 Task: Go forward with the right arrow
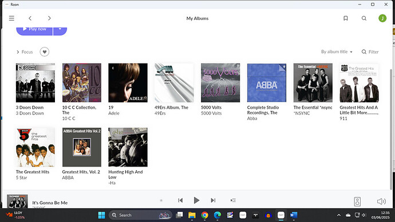[x=49, y=18]
